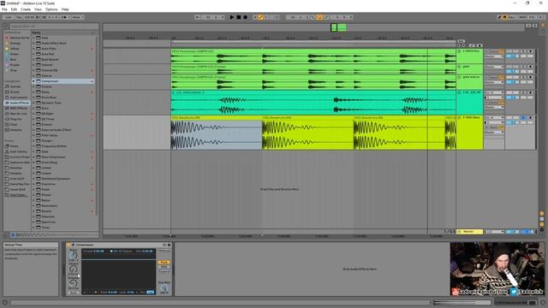Open the File menu
Screen dimensions: 548x308
coord(4,9)
